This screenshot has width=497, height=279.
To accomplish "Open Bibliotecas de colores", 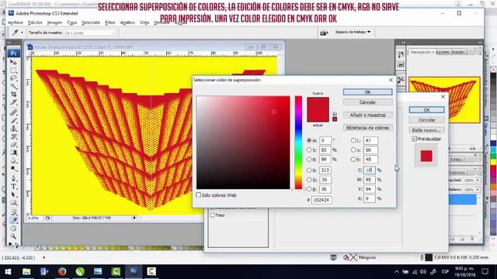I will point(367,127).
